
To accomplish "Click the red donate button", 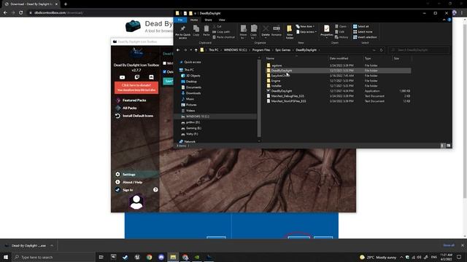I will tap(136, 87).
